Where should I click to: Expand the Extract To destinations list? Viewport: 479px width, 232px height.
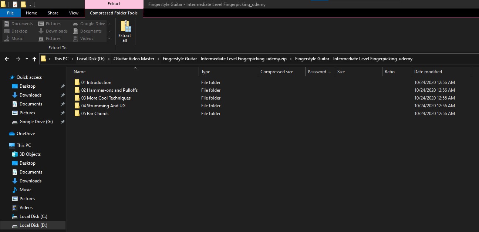(109, 38)
